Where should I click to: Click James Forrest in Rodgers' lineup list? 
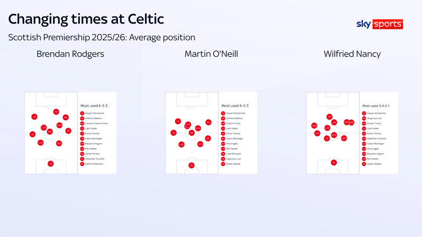(93, 154)
